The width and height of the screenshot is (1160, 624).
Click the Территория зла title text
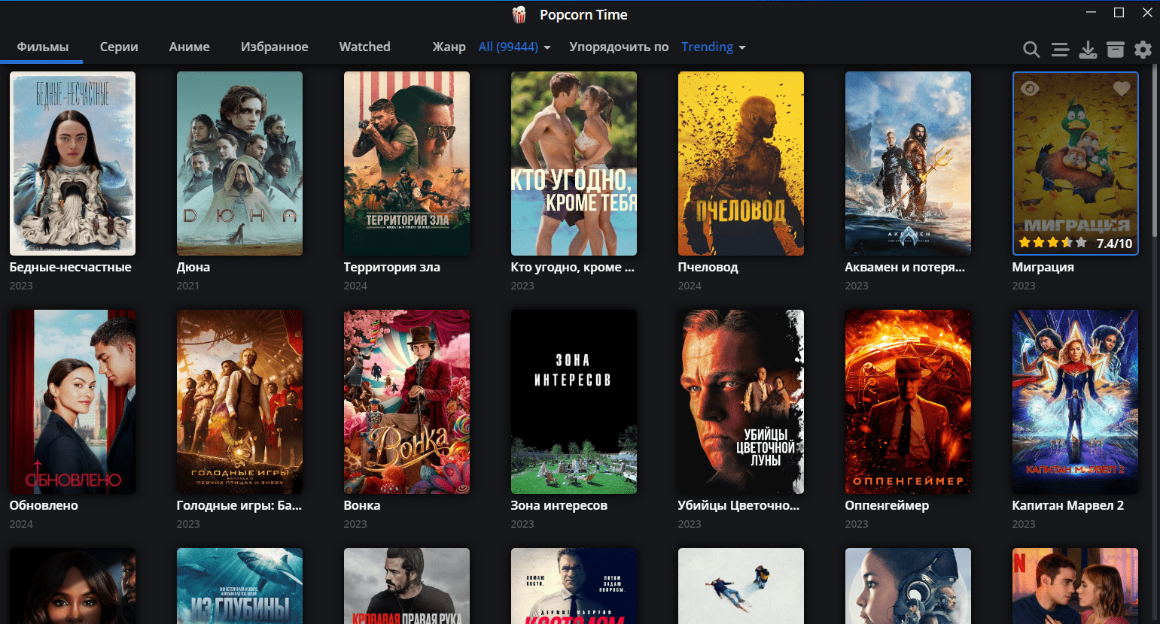pos(392,267)
